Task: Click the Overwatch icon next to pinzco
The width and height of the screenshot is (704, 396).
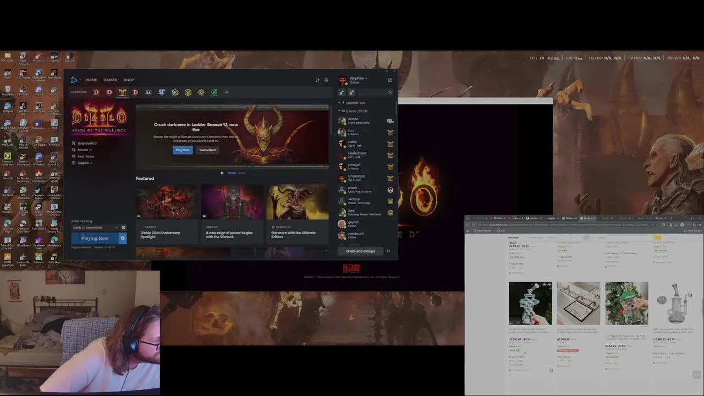Action: pos(390,190)
